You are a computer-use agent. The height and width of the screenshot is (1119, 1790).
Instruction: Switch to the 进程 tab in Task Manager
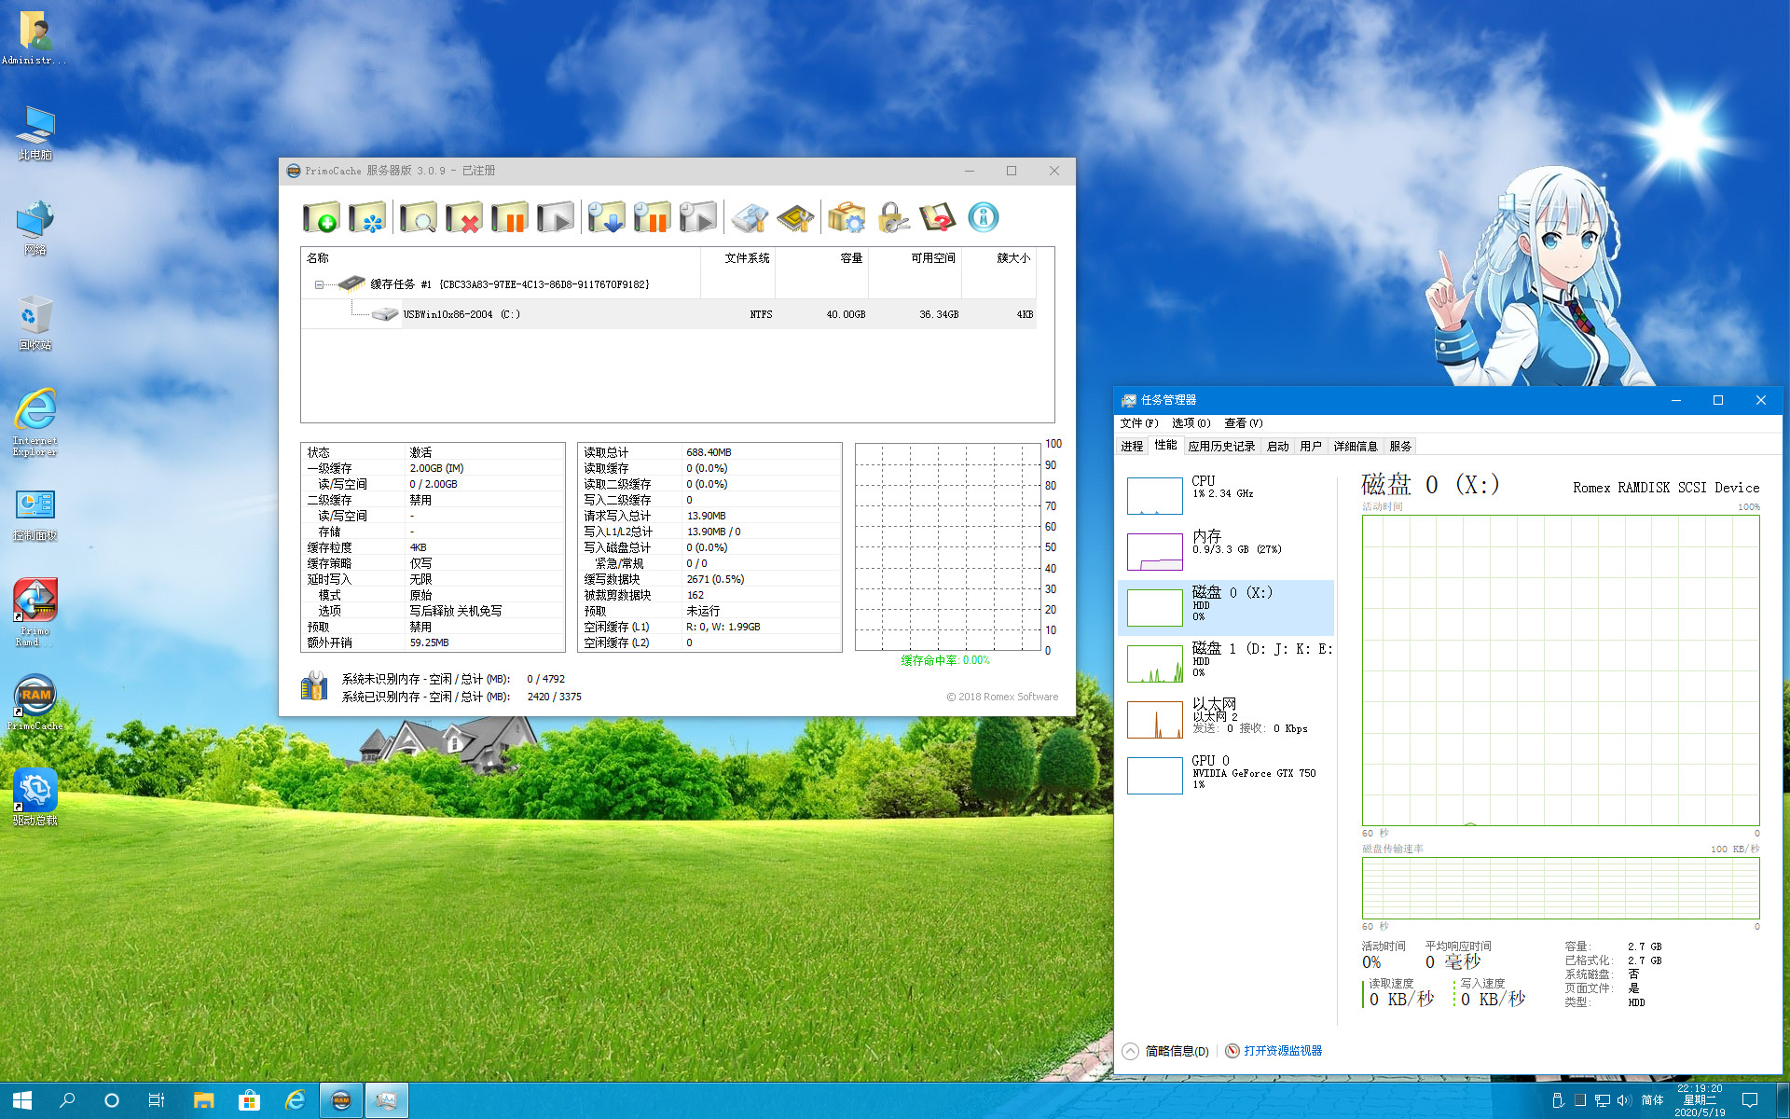(1132, 447)
